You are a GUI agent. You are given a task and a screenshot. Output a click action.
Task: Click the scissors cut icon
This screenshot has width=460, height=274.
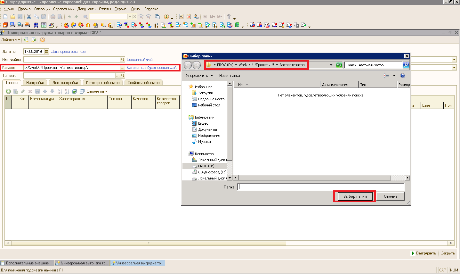point(29,17)
